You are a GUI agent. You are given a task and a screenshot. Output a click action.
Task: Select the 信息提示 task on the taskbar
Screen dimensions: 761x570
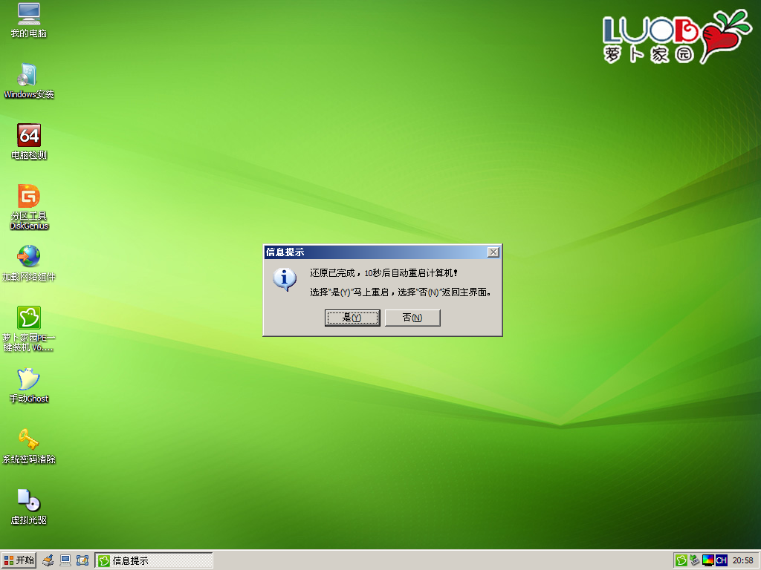(x=152, y=560)
